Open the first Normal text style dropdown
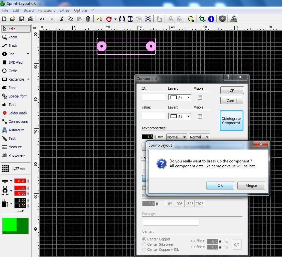Screen dimensions: 282x257 177,137
